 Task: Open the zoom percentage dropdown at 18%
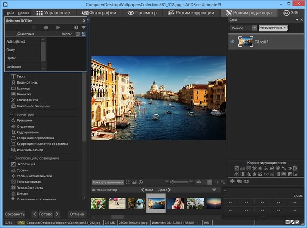[209, 182]
